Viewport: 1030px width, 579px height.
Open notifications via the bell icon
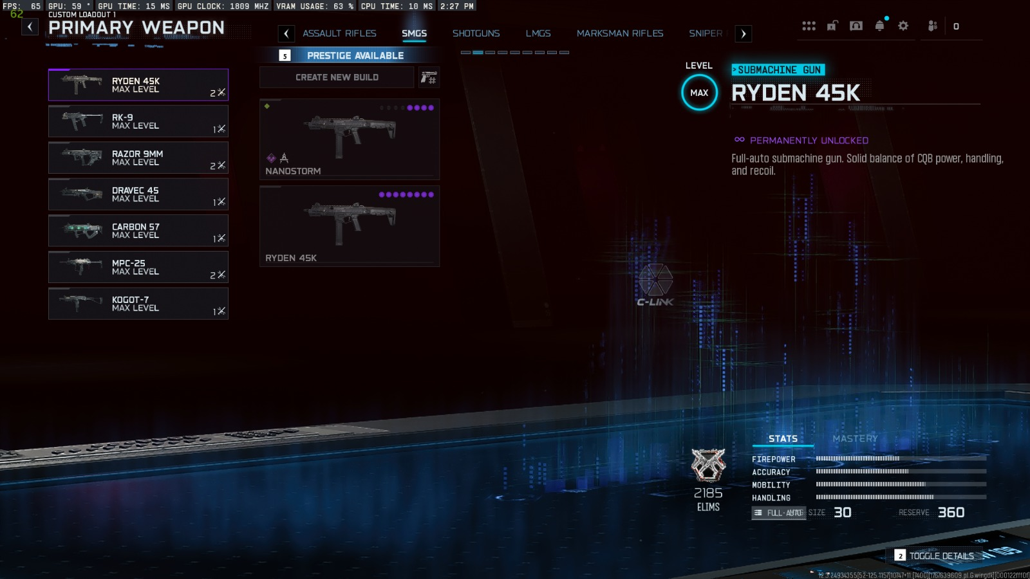[880, 26]
